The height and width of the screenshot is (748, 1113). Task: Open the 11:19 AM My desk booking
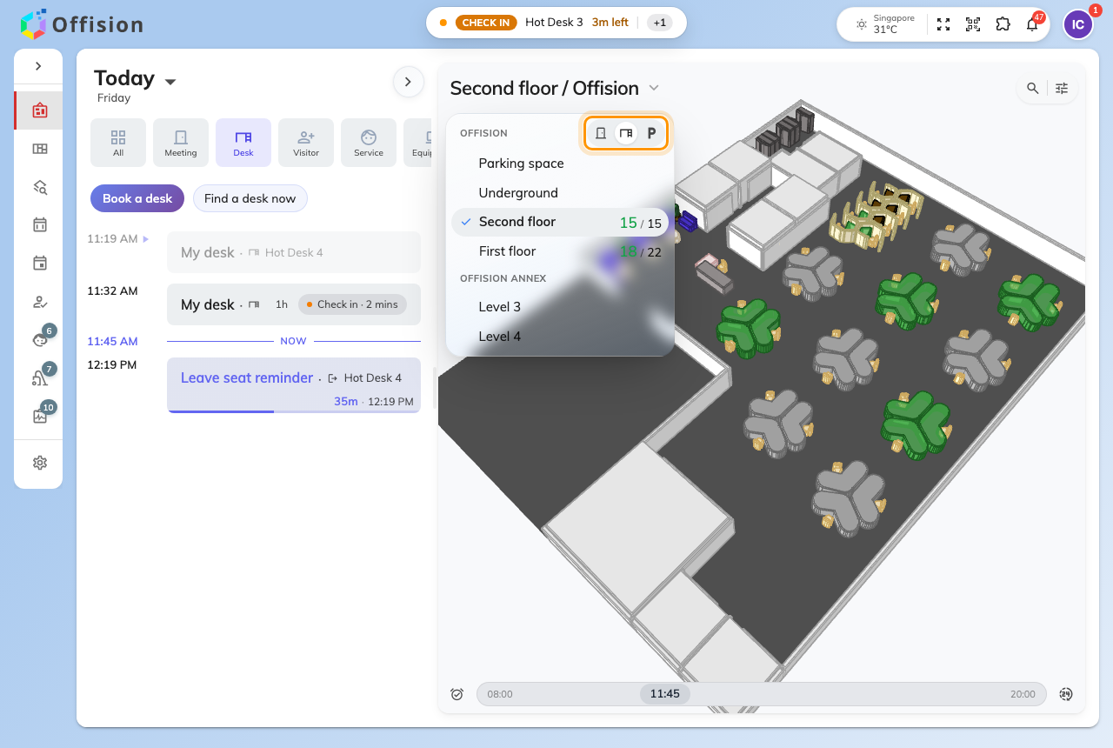[294, 252]
